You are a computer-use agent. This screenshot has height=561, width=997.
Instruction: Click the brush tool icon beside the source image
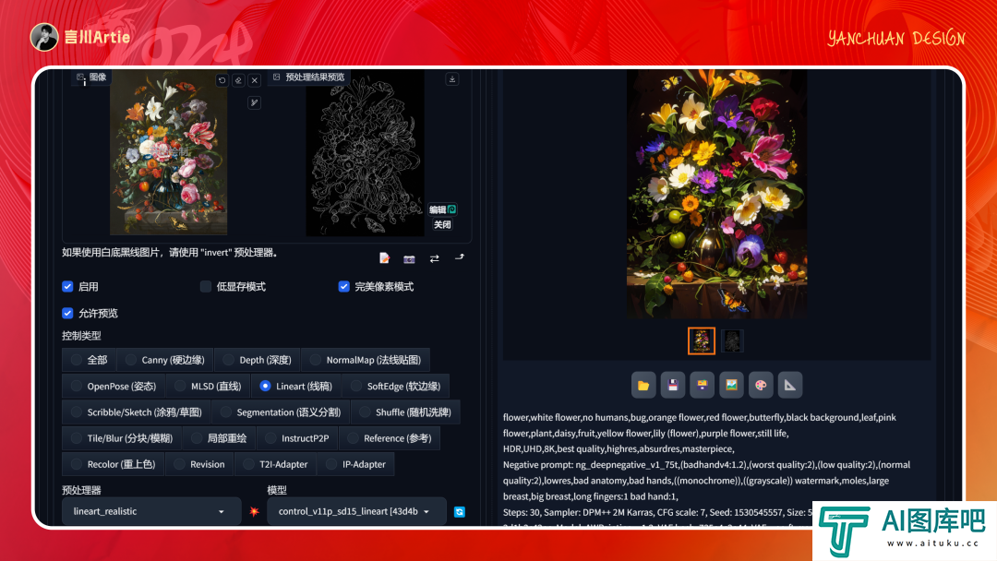pos(255,103)
